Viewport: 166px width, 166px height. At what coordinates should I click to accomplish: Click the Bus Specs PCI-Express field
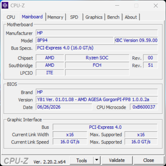(97, 48)
